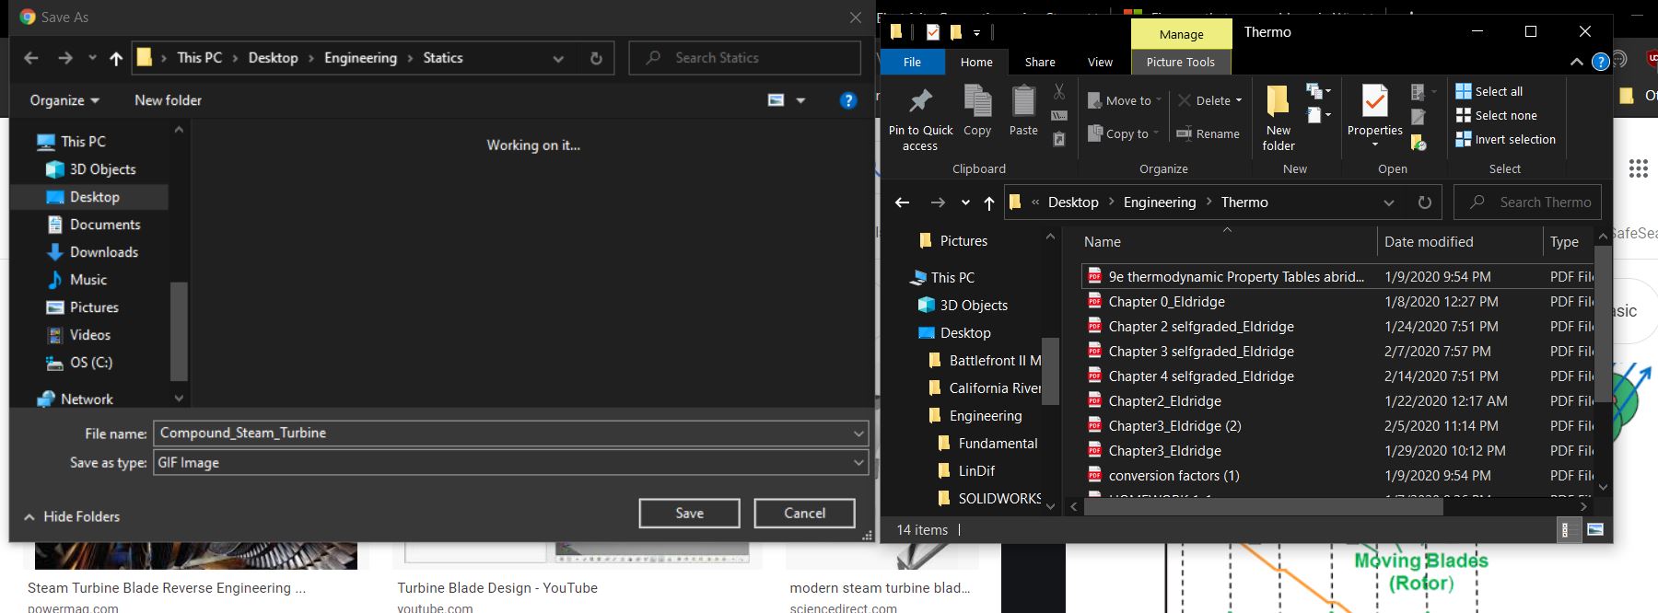Screen dimensions: 1658x613
Task: Click Engineering in Save As breadcrumb
Action: pyautogui.click(x=360, y=58)
